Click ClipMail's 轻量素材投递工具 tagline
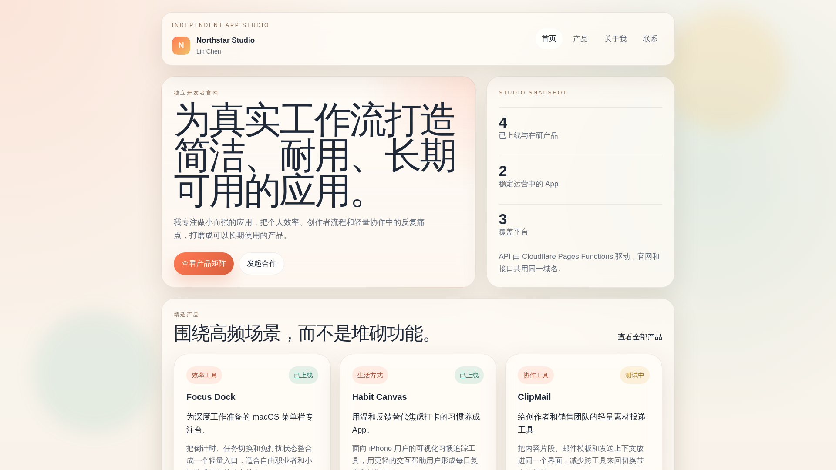The image size is (836, 470). (582, 423)
